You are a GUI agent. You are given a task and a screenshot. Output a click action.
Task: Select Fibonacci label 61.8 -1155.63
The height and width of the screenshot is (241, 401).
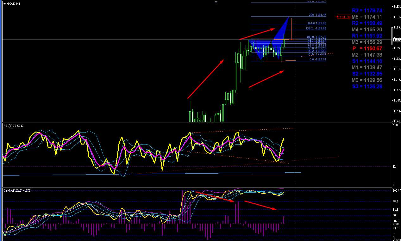[317, 45]
